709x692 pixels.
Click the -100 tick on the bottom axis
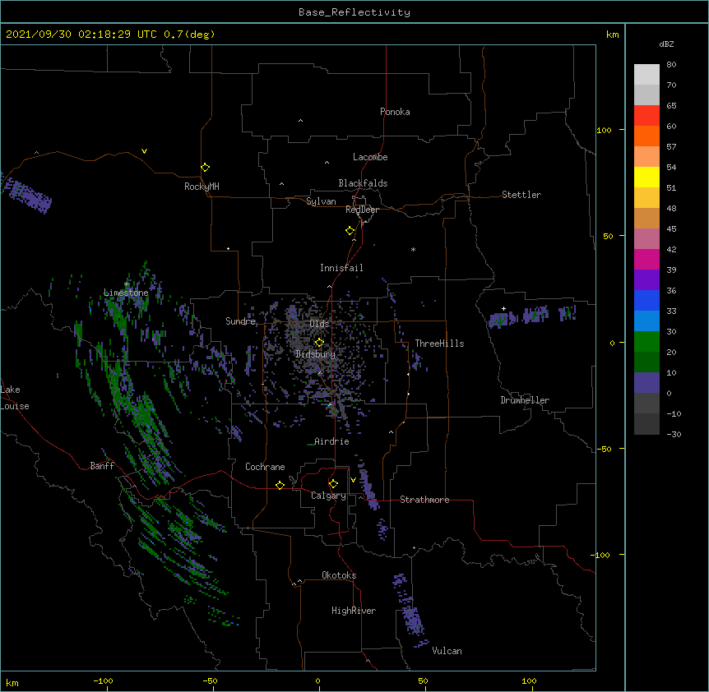(103, 680)
